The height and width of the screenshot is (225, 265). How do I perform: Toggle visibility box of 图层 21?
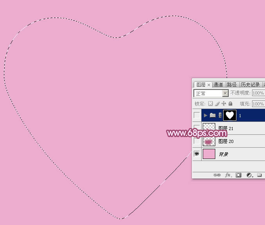pos(196,129)
